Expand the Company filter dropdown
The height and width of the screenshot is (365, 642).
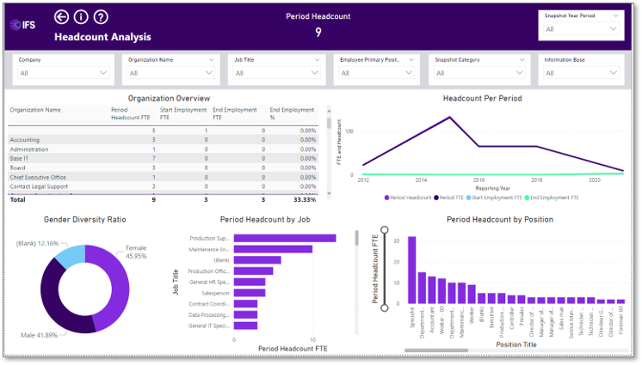[x=64, y=73]
